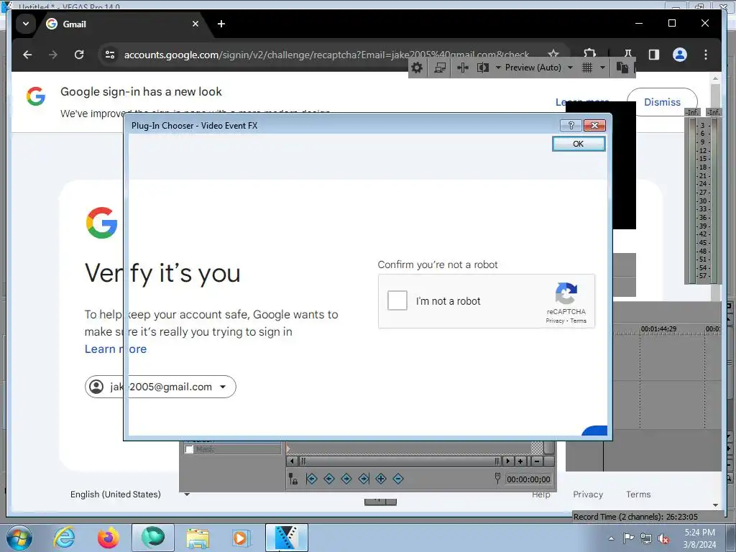Click keyframe timeline scroll left arrow
This screenshot has width=736, height=552.
click(x=292, y=461)
